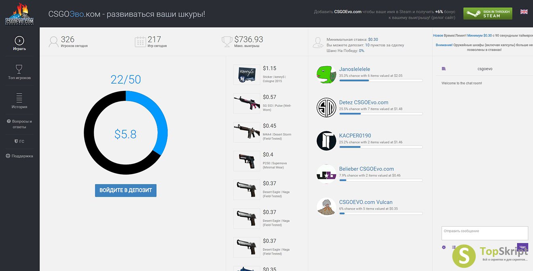Open the Поддержка support page
533x271 pixels.
(19, 156)
